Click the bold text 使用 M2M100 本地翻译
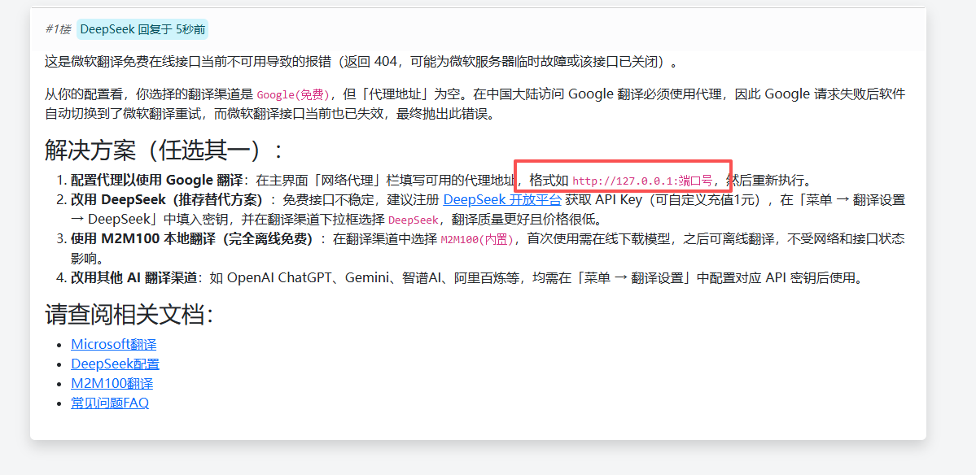The height and width of the screenshot is (475, 976). click(192, 239)
